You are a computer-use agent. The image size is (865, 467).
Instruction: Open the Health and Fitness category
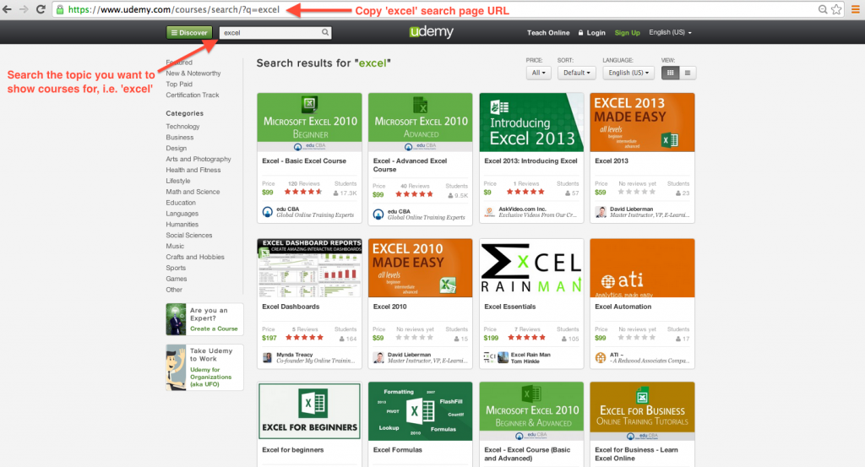pyautogui.click(x=193, y=170)
